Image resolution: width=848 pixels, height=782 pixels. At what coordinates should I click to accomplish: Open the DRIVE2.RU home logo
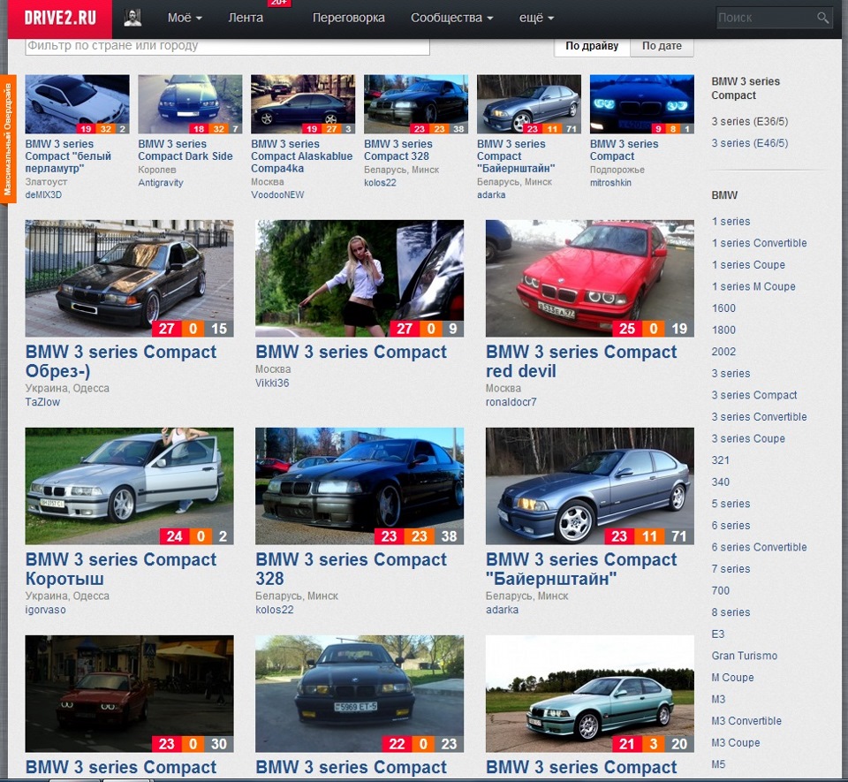(60, 18)
